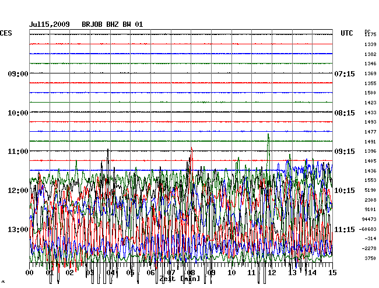
Task: Click the DC offset value 1553
Action: [x=370, y=180]
